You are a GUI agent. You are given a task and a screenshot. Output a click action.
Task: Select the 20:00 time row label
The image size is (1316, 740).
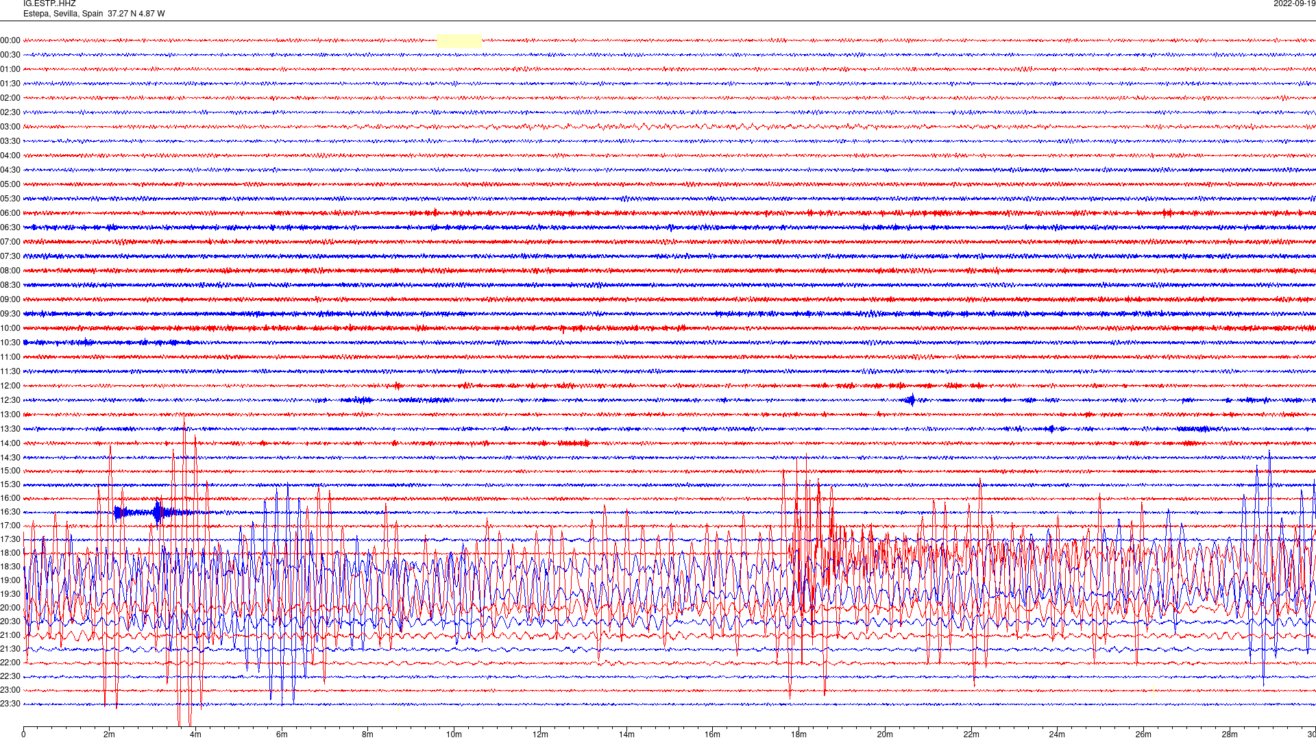tap(10, 608)
